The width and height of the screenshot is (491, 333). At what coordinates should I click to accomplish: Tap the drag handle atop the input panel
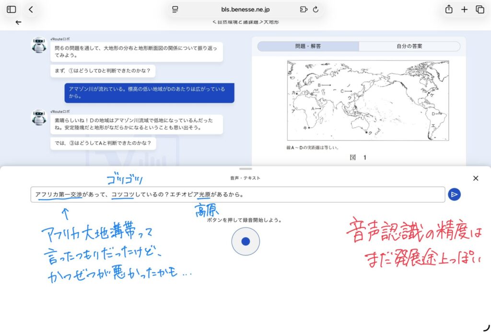[x=245, y=169]
